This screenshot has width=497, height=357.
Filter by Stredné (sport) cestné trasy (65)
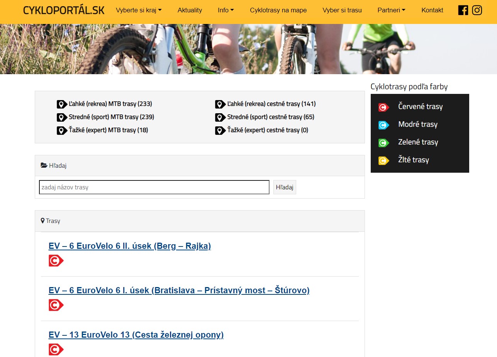click(x=271, y=117)
